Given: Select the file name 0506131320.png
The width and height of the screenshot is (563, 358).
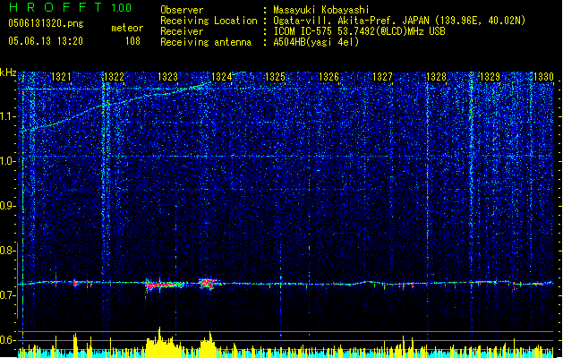Looking at the screenshot, I should pyautogui.click(x=46, y=23).
